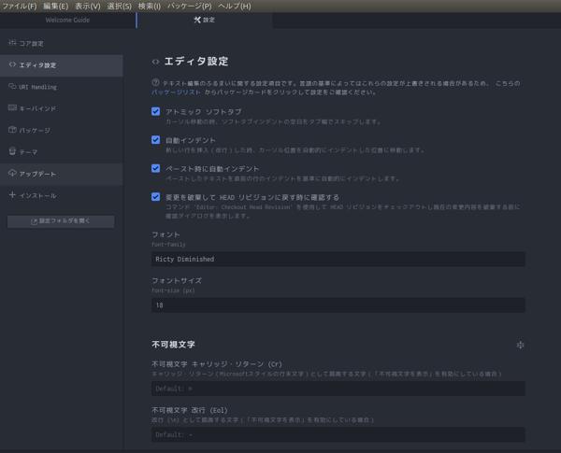Click the コア設定 sliders icon in sidebar
Viewport: 561px width, 453px height.
point(12,43)
